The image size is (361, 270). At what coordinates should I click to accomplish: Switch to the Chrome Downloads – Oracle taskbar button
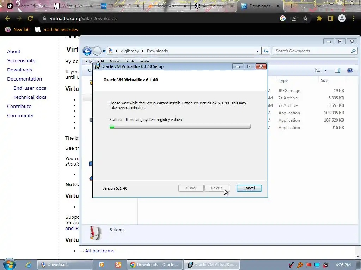tap(155, 265)
